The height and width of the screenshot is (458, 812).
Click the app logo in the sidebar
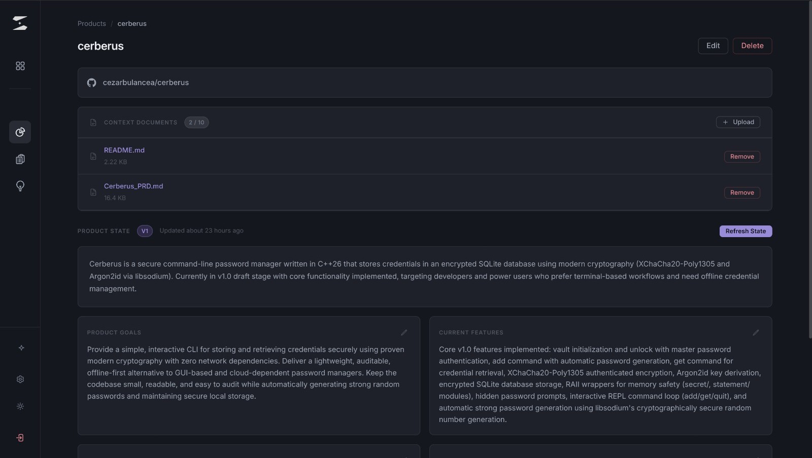pos(20,22)
